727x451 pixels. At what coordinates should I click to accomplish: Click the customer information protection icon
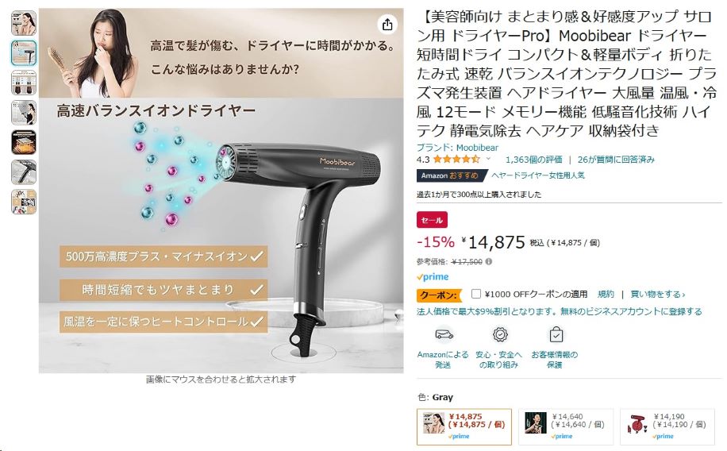pyautogui.click(x=556, y=334)
